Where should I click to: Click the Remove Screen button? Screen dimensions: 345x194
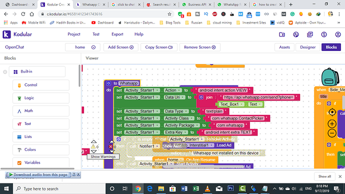click(x=200, y=47)
